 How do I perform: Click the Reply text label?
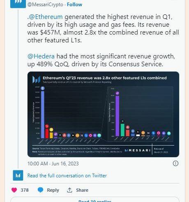click(53, 190)
